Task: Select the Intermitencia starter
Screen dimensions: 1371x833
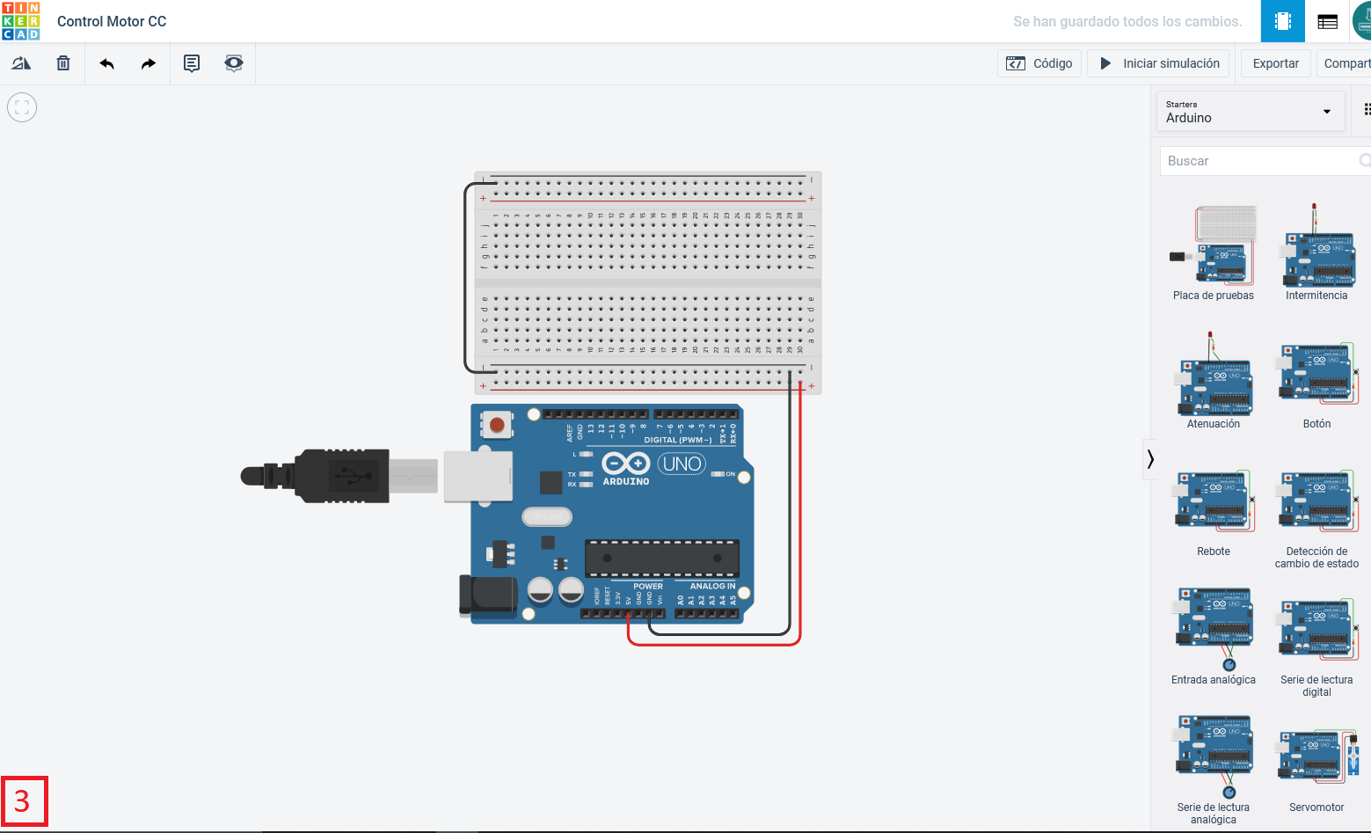Action: [1316, 252]
